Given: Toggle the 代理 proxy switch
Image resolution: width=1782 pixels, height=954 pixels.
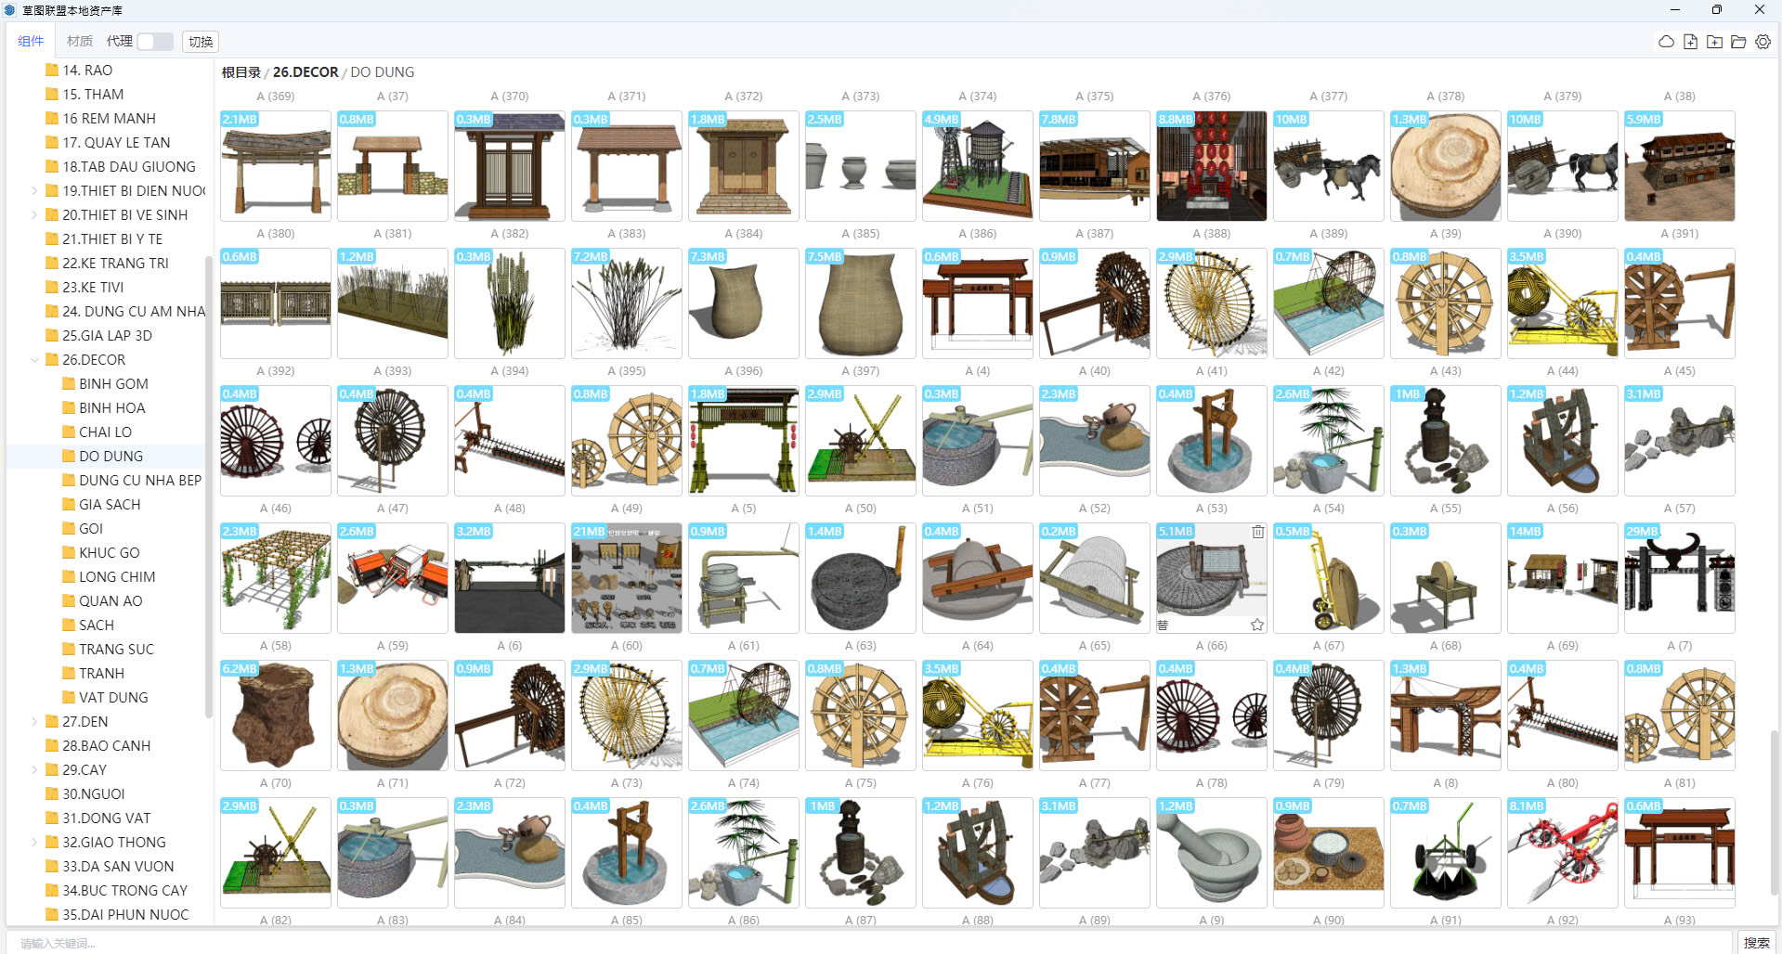Looking at the screenshot, I should (154, 42).
